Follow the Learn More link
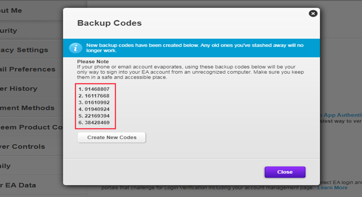 click(x=332, y=188)
